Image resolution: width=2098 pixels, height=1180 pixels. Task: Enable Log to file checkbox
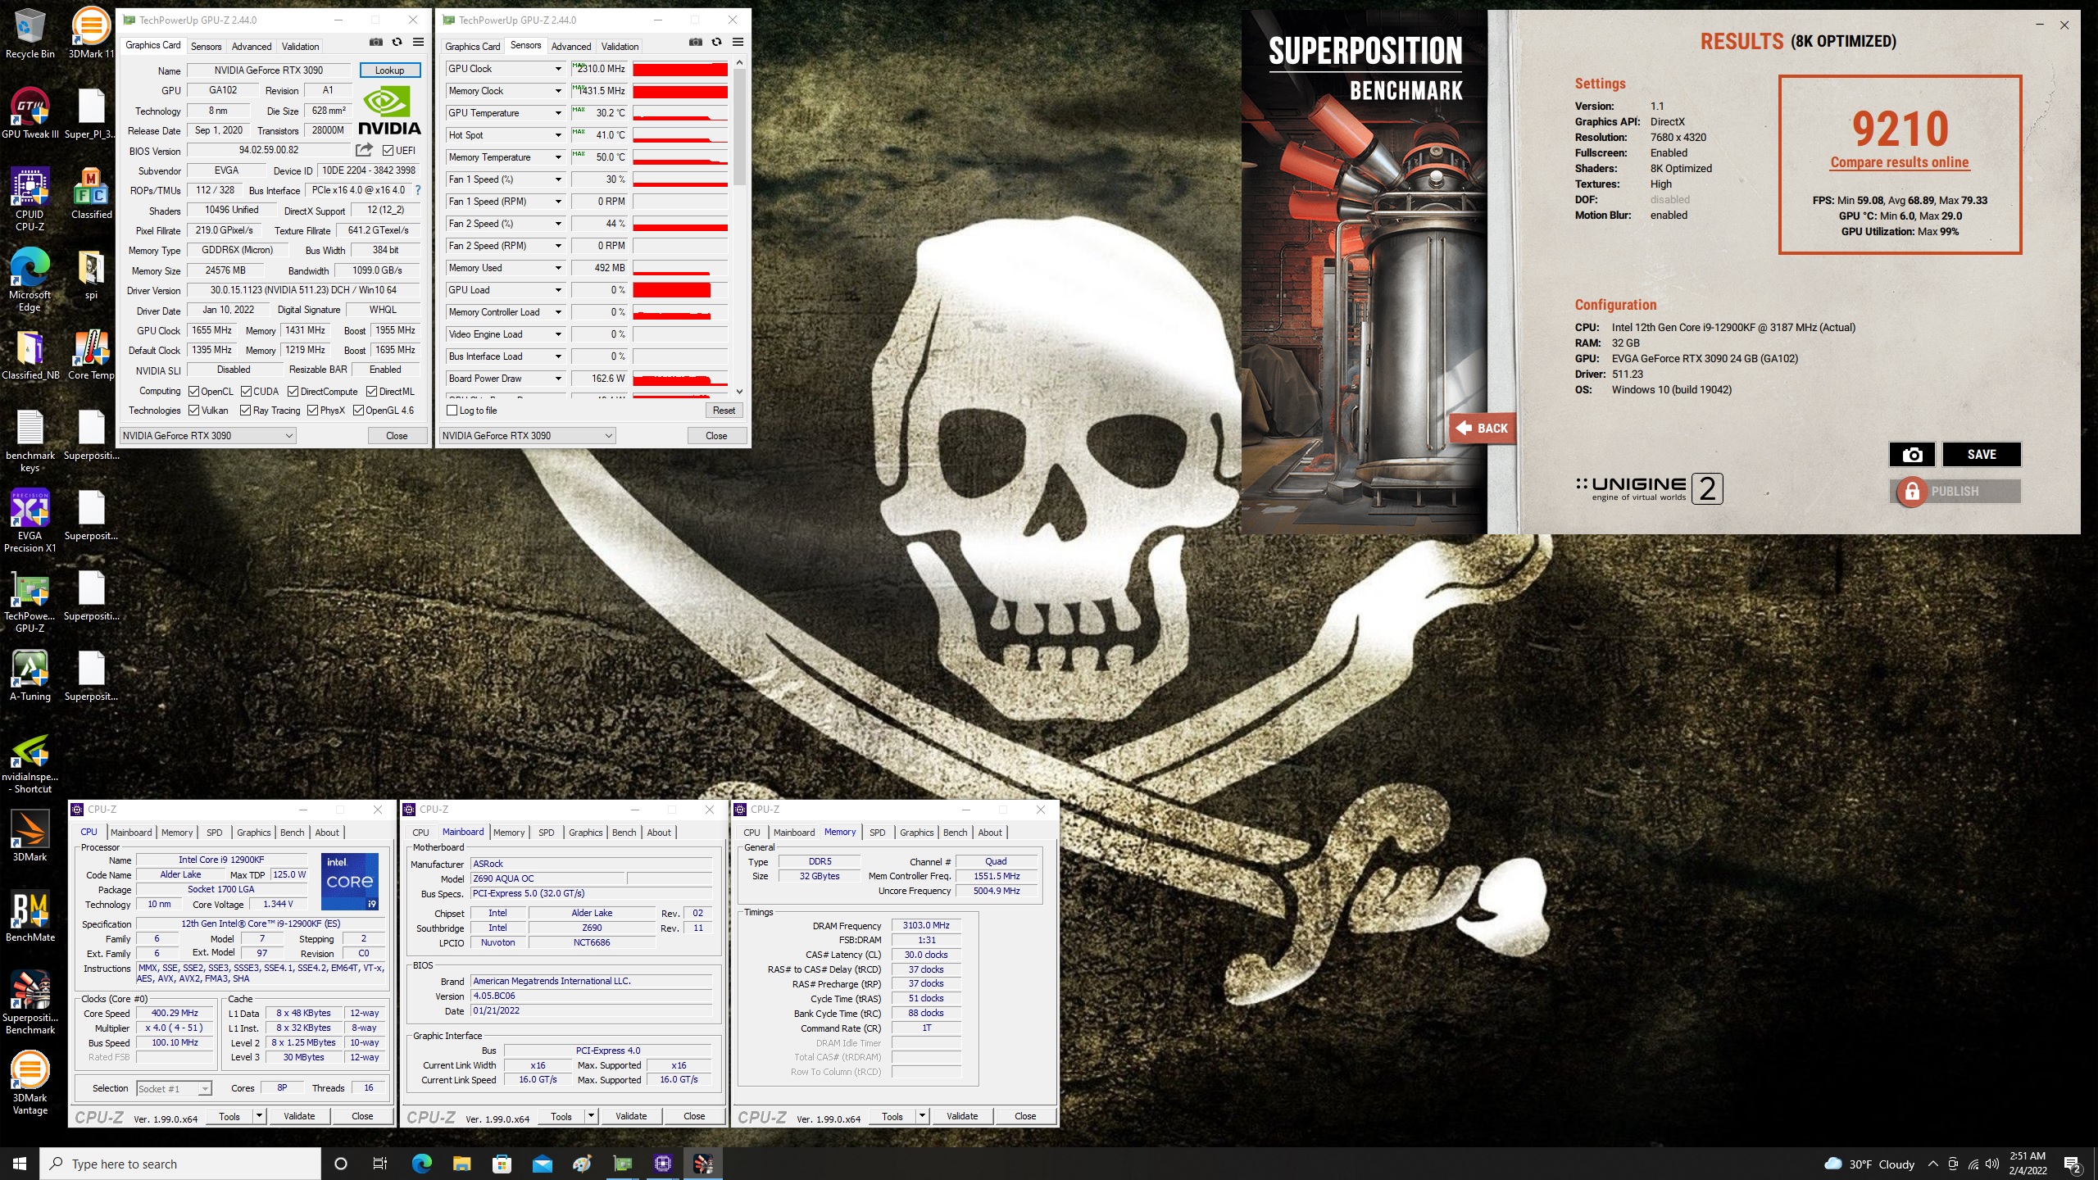click(452, 411)
